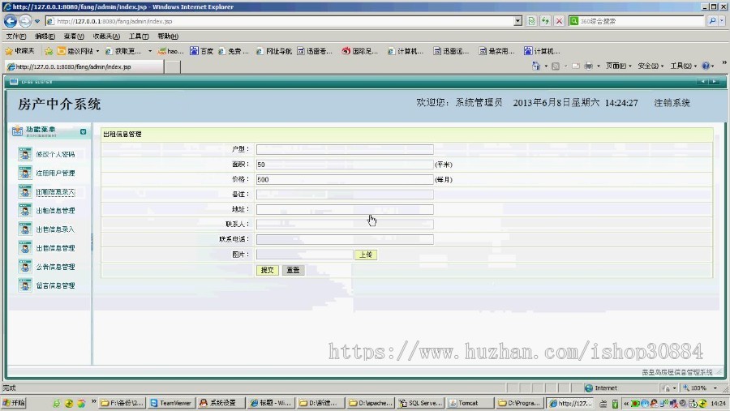Screen dimensions: 730x411
Task: Open the 工具(T) menu
Action: pyautogui.click(x=139, y=36)
